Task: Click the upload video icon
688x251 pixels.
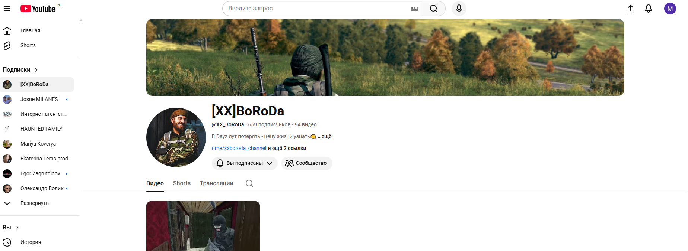Action: [x=630, y=9]
